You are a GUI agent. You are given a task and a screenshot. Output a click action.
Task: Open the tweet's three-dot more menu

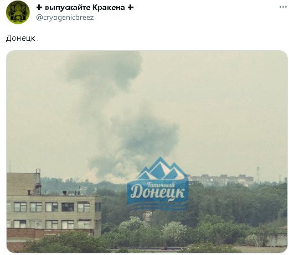pos(283,7)
